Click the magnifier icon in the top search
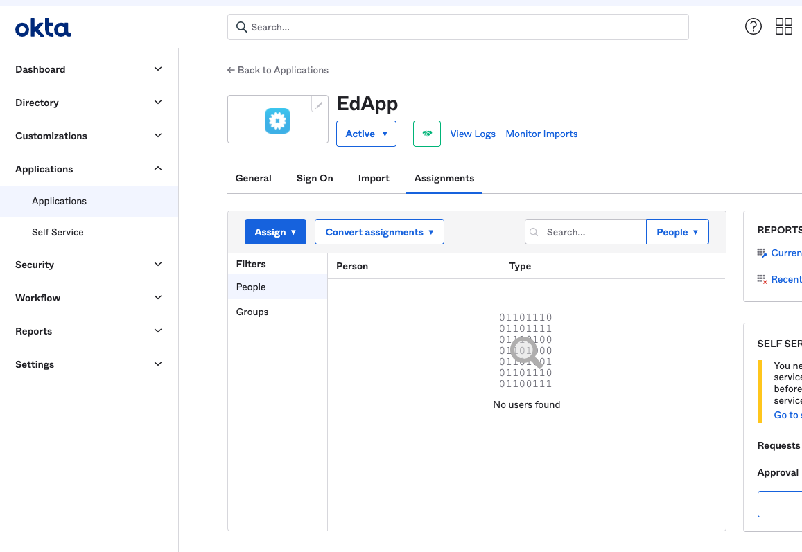Screen dimensions: 802x552 coord(241,27)
